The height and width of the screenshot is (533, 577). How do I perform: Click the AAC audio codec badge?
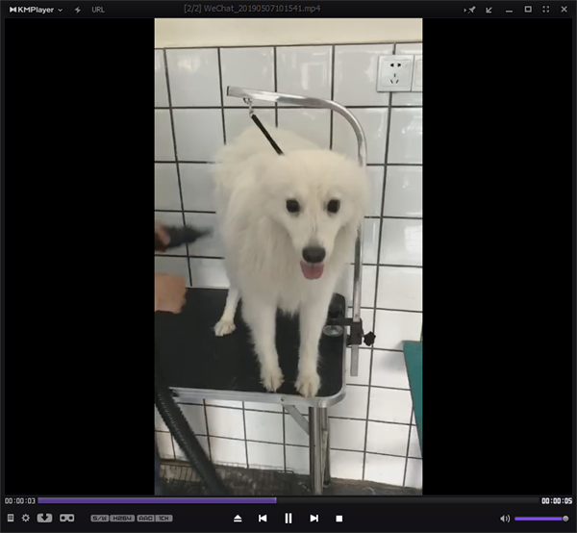(144, 518)
